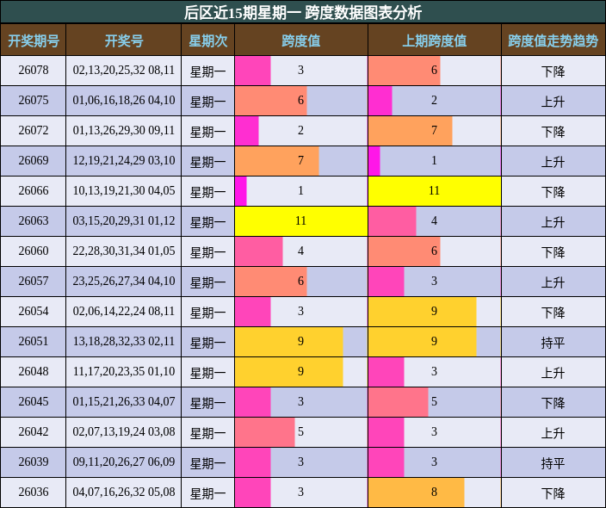The width and height of the screenshot is (606, 508).
Task: Select issue number 26063
Action: click(34, 220)
